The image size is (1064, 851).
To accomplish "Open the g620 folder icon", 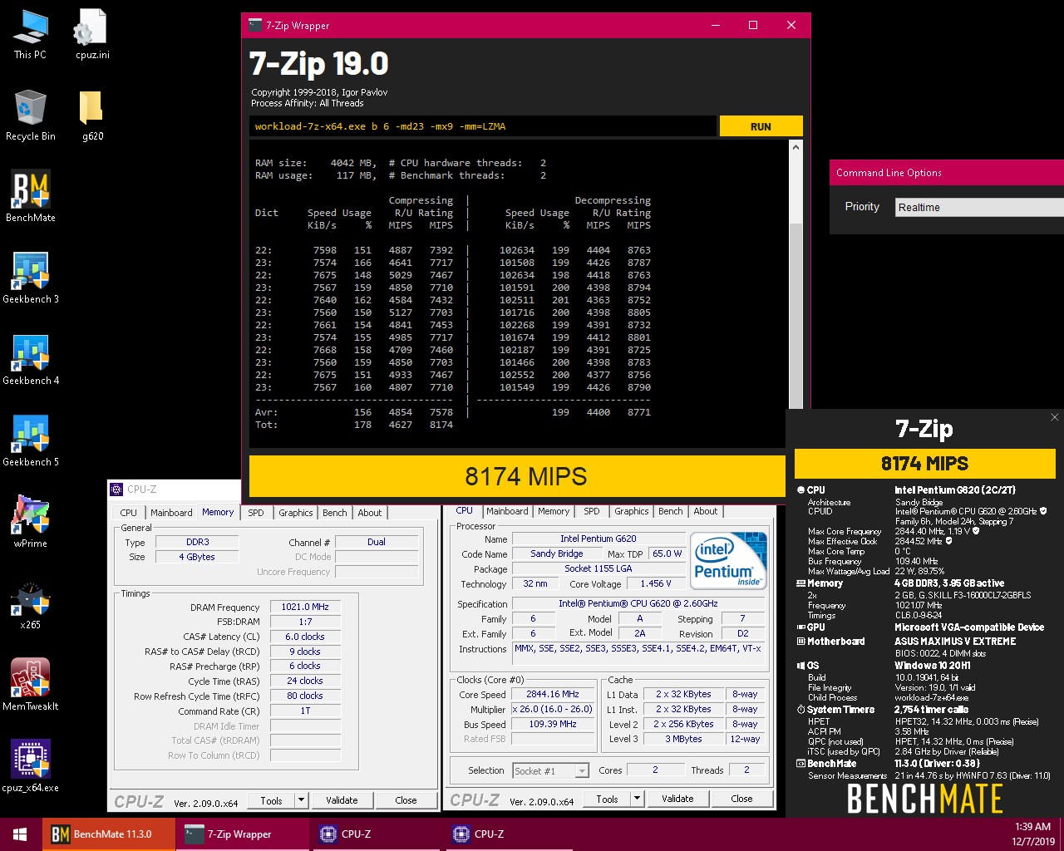I will (x=92, y=115).
